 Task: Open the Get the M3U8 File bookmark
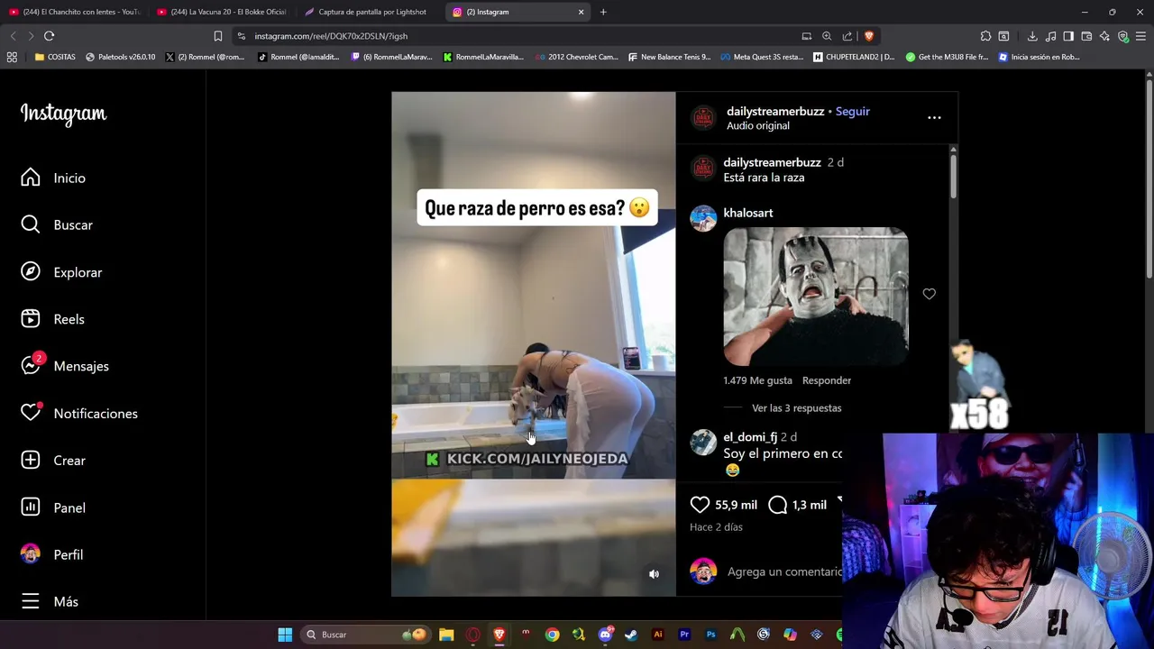[x=948, y=57]
